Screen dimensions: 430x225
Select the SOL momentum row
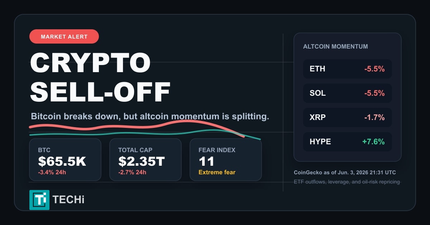point(347,93)
